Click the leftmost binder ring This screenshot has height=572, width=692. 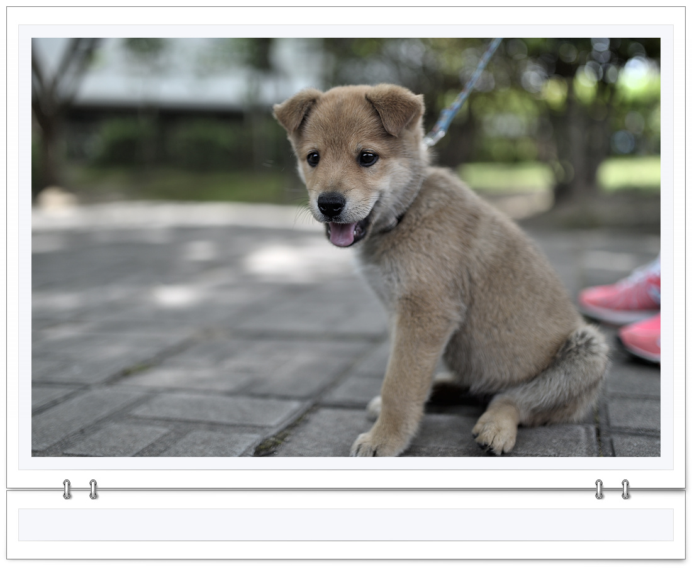67,489
